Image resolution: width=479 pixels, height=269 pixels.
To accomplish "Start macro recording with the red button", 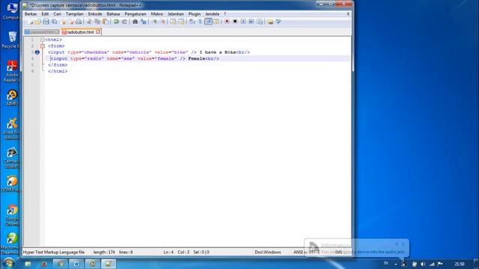I will [227, 22].
